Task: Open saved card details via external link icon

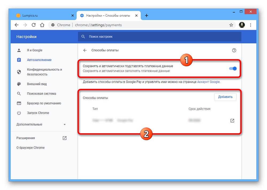Action: point(232,120)
